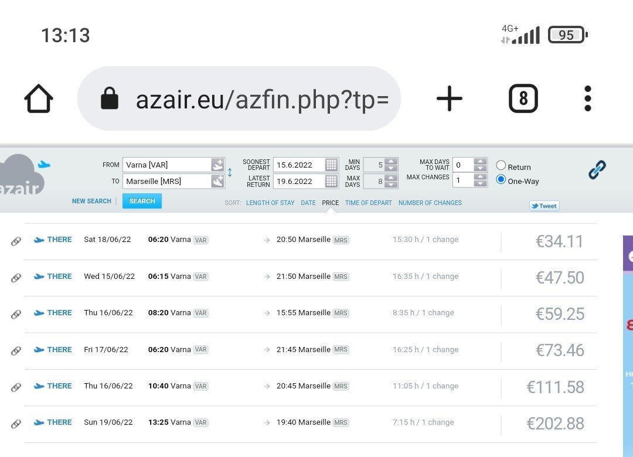This screenshot has width=633, height=457.
Task: Select the One-Way radio button
Action: [x=501, y=180]
